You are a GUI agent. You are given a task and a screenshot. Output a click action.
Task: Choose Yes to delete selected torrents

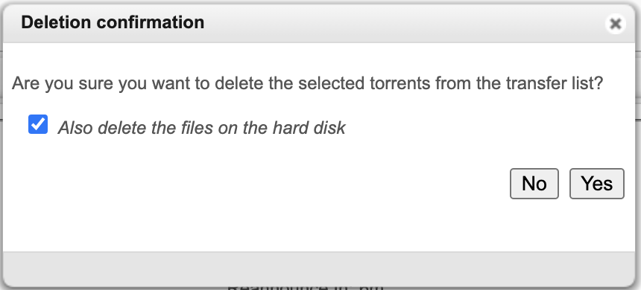click(597, 184)
